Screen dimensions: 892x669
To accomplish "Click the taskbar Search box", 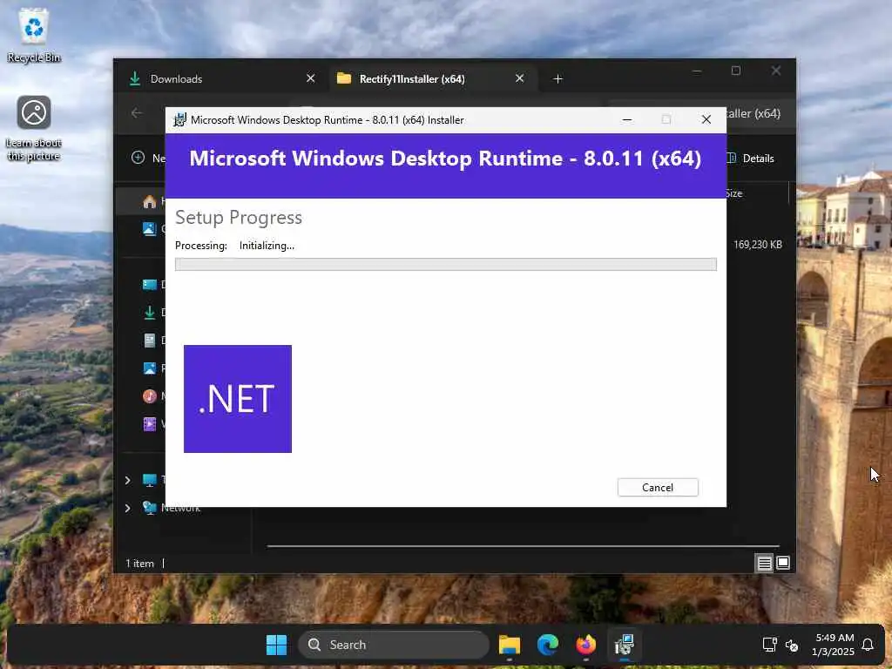I will click(393, 645).
